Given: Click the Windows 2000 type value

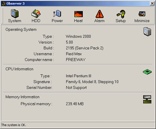Looking at the screenshot, I should tap(78, 36).
